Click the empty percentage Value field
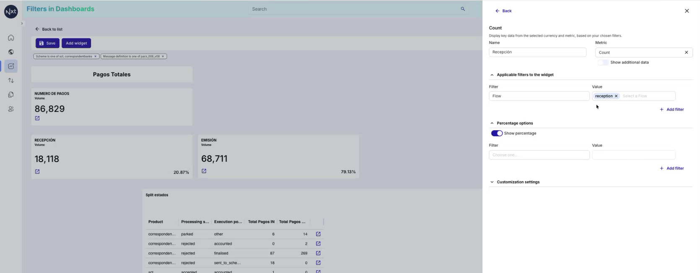This screenshot has height=273, width=700. point(633,155)
